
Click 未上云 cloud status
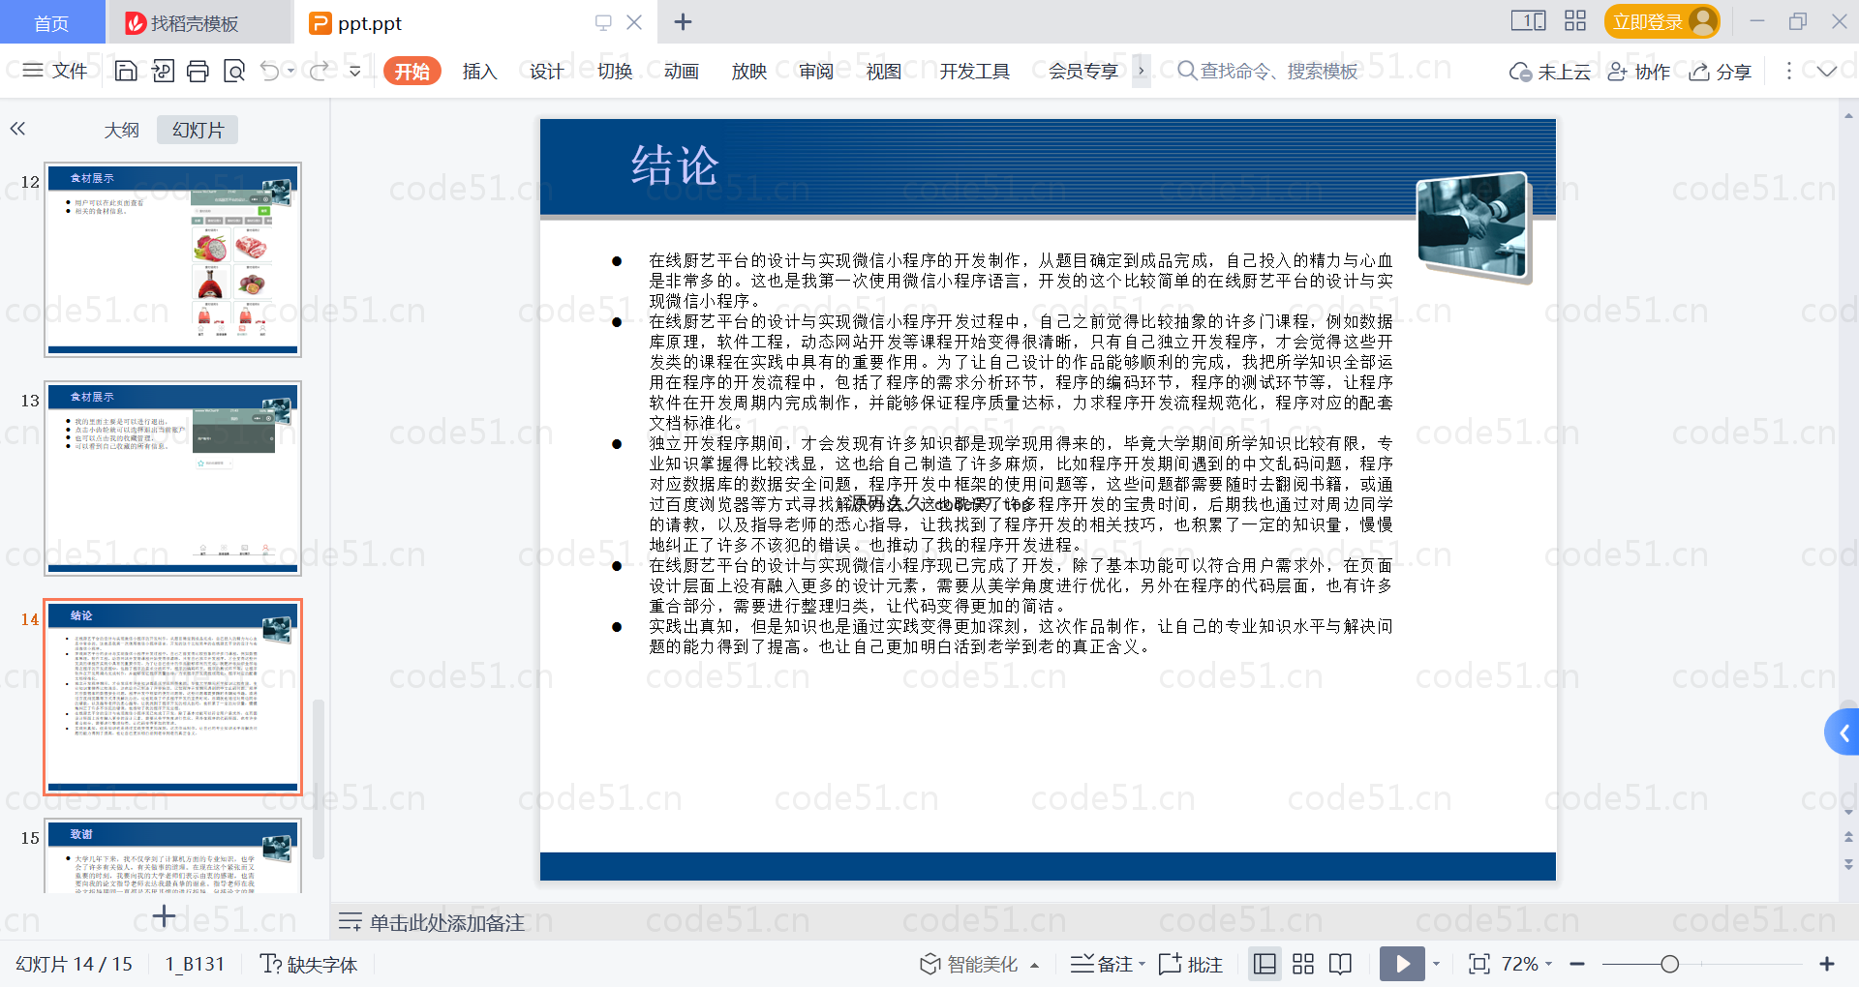click(x=1550, y=72)
